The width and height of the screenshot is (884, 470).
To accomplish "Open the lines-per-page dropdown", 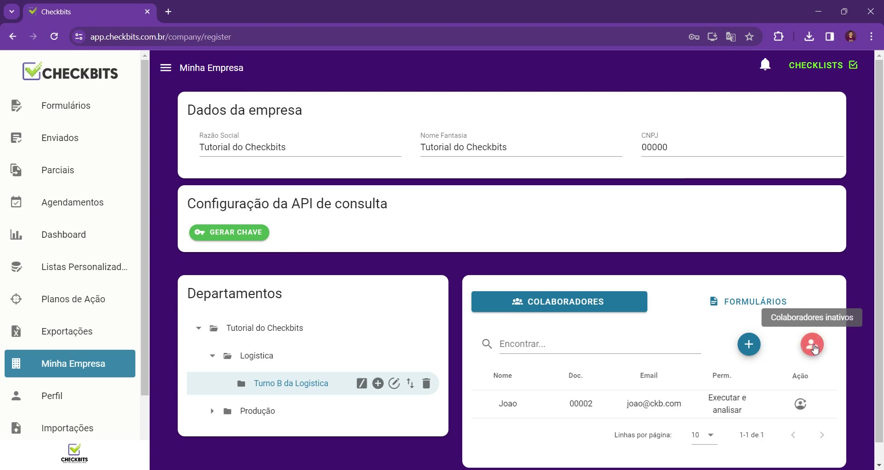I will (704, 435).
